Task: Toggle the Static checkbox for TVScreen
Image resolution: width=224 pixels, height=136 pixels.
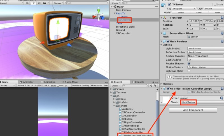Action: coord(215,4)
